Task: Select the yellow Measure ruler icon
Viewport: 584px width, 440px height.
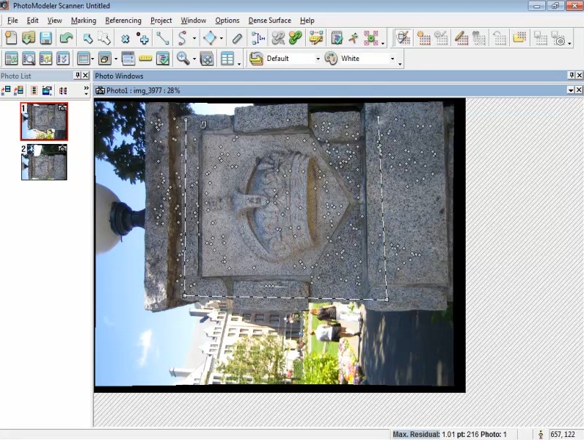Action: pyautogui.click(x=145, y=59)
